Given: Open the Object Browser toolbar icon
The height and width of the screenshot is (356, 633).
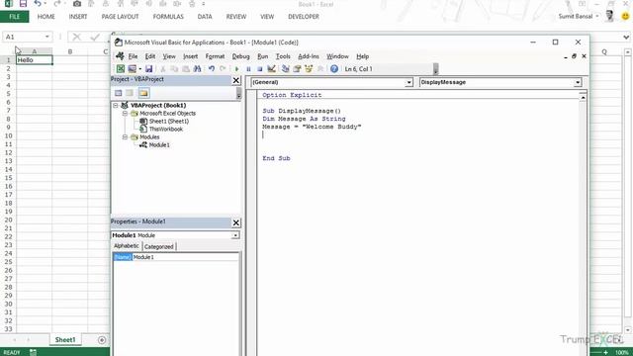Looking at the screenshot, I should [309, 69].
